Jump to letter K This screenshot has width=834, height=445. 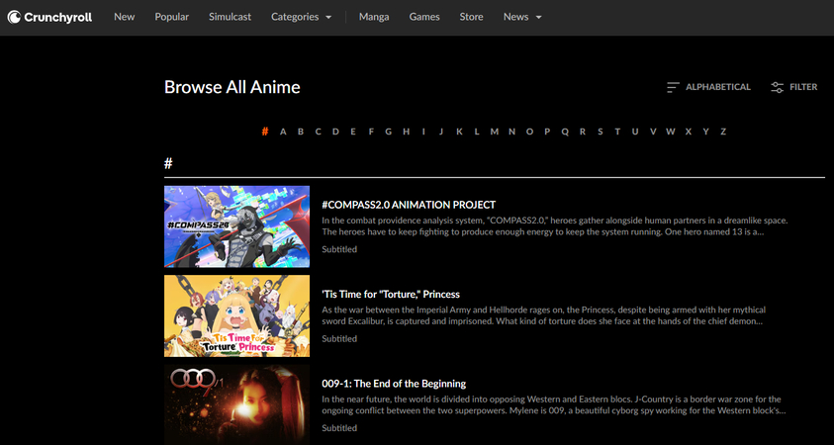coord(459,132)
